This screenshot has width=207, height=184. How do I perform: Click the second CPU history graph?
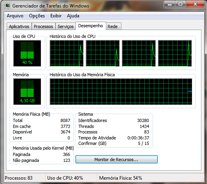[x=103, y=53]
